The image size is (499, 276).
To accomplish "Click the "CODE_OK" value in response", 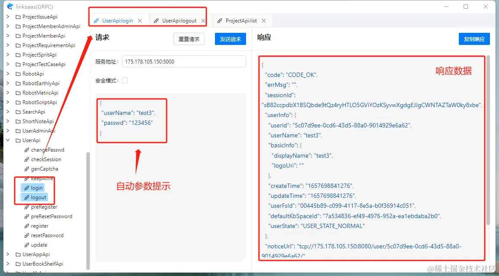I will [301, 75].
